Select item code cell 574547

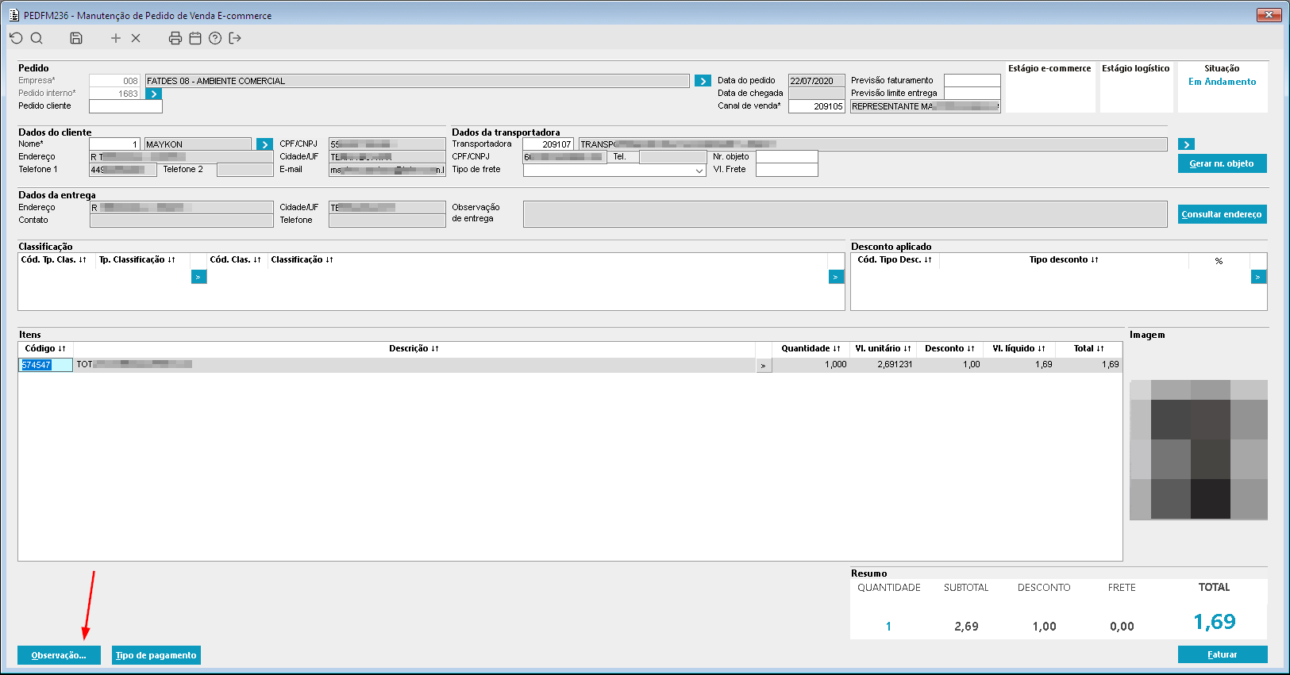tap(45, 365)
